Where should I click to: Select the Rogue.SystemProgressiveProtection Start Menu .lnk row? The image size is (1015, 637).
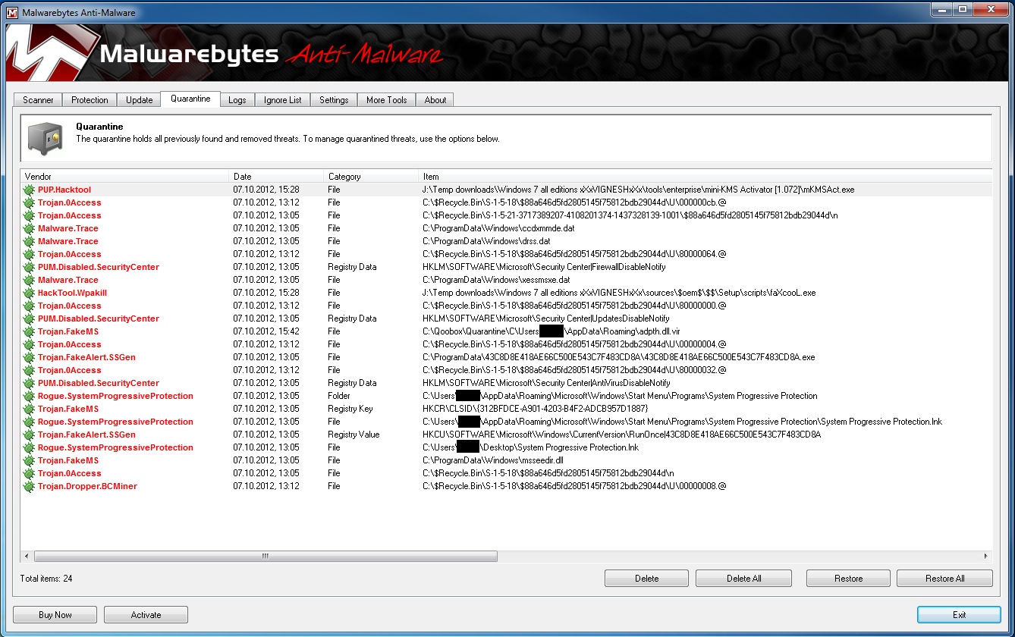click(507, 422)
